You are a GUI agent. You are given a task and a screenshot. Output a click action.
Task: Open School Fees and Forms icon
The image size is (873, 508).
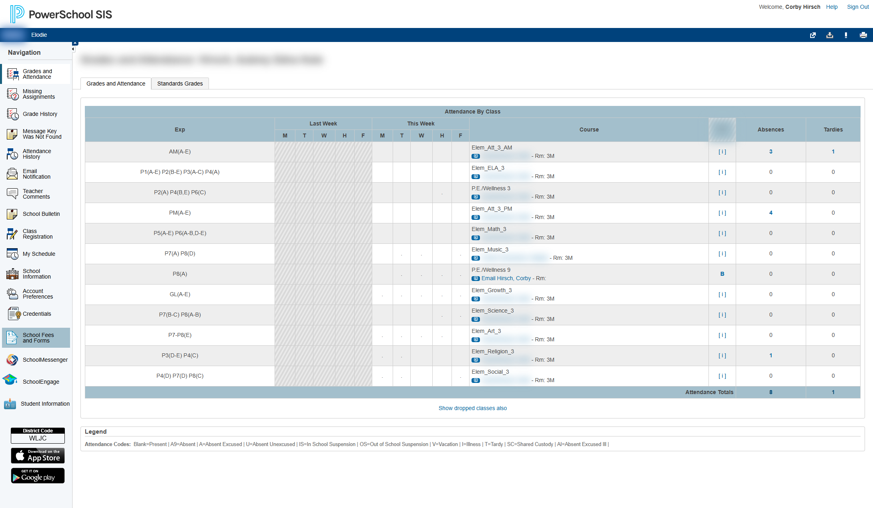click(x=12, y=338)
